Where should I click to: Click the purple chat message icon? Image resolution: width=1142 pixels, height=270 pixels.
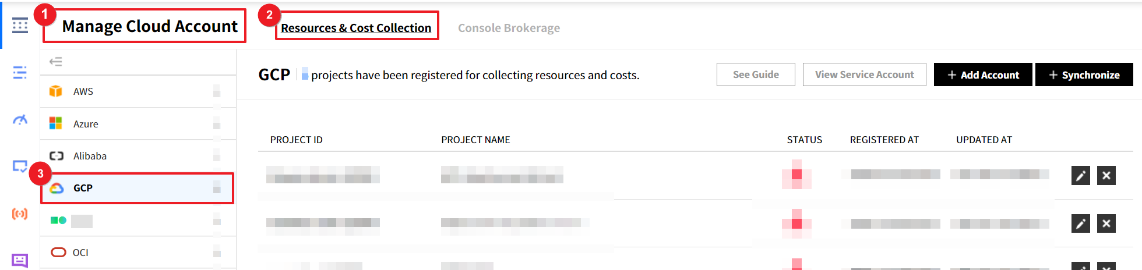pos(20,260)
